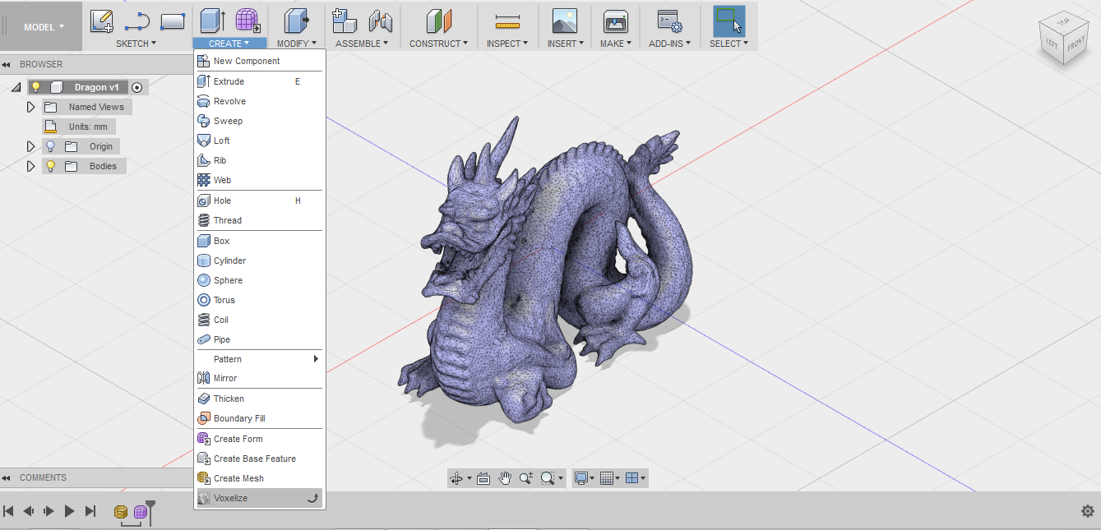
Task: Open the MODEL workspace dropdown
Action: (43, 27)
